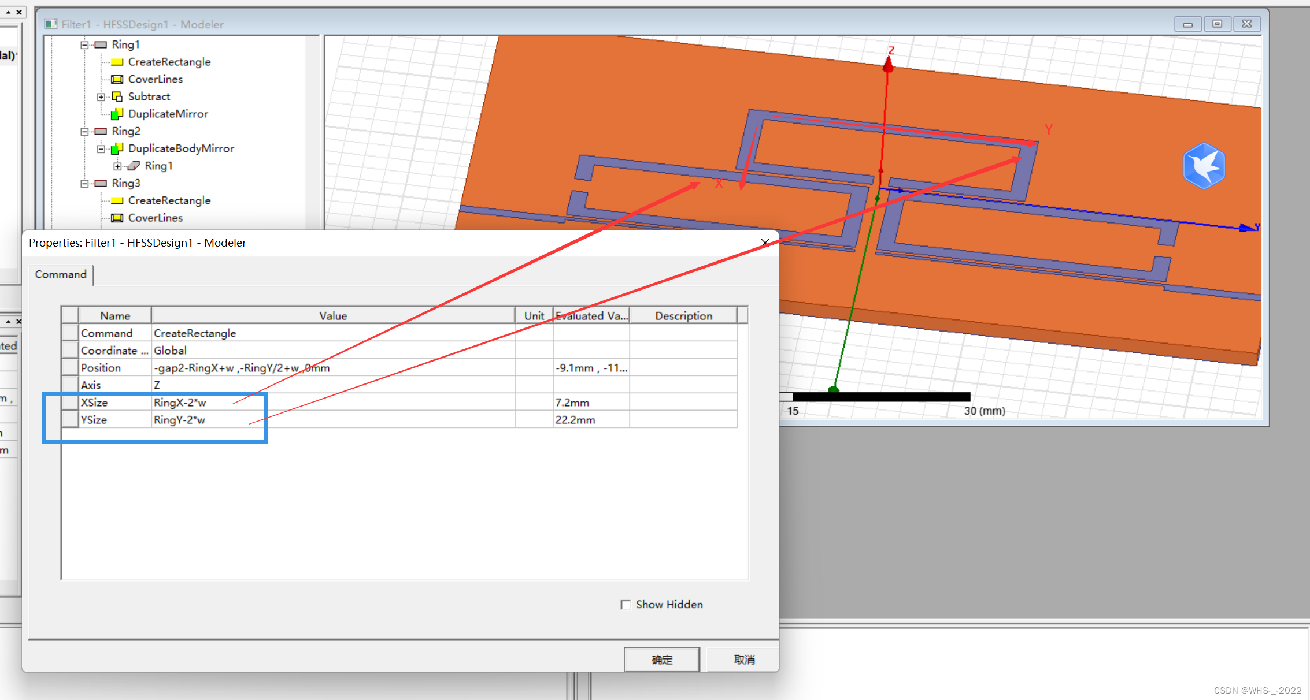Click yellow CreateRectangle icon under Ring3

click(117, 200)
